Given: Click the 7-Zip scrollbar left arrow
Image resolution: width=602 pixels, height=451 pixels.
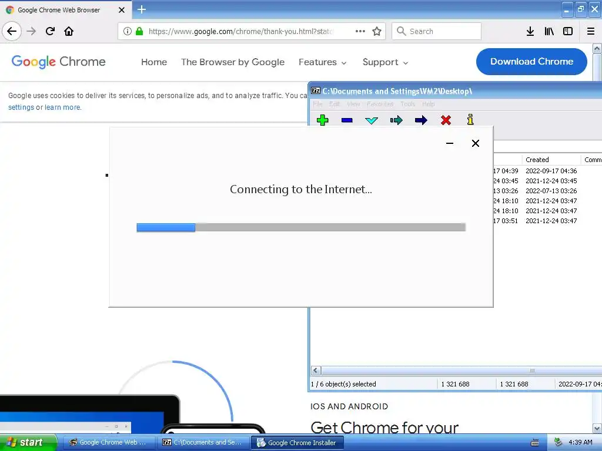Looking at the screenshot, I should (x=316, y=371).
